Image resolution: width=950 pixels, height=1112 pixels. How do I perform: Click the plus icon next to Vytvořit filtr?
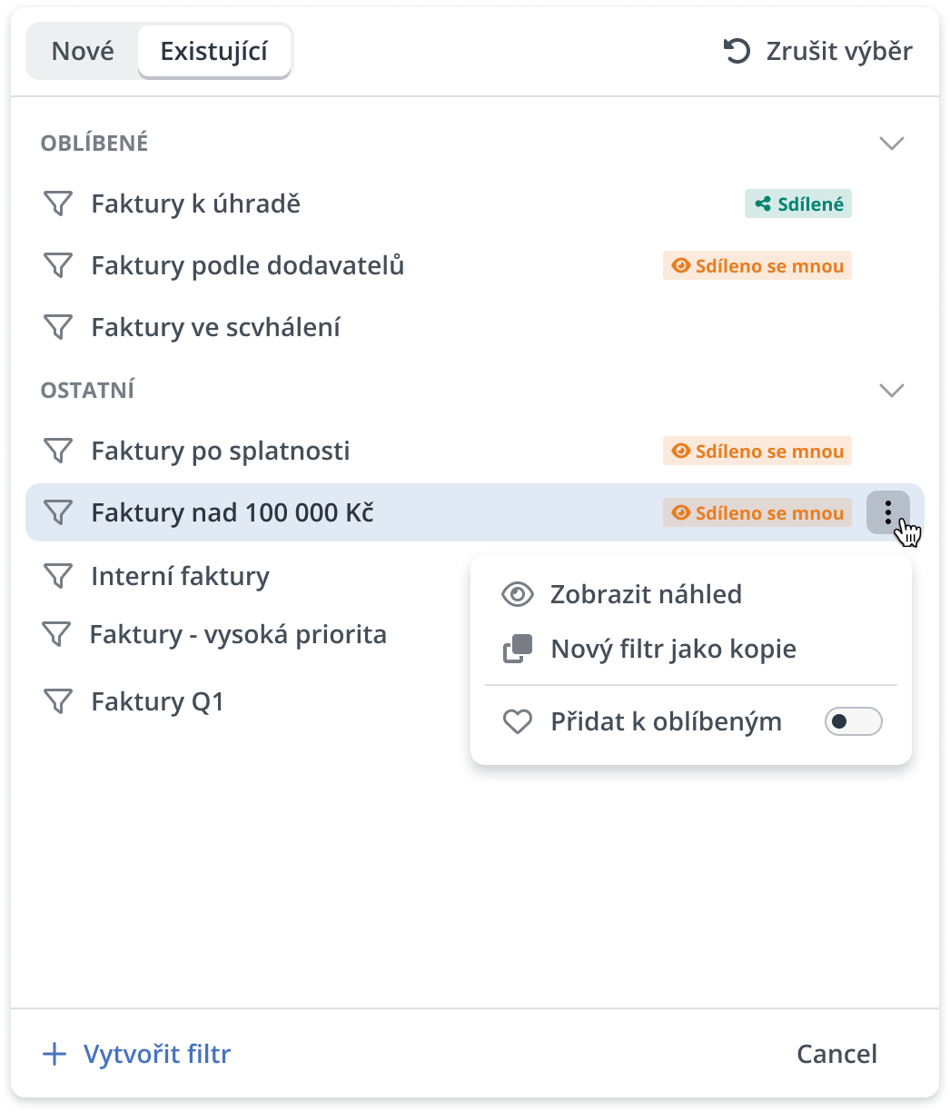[x=55, y=1054]
